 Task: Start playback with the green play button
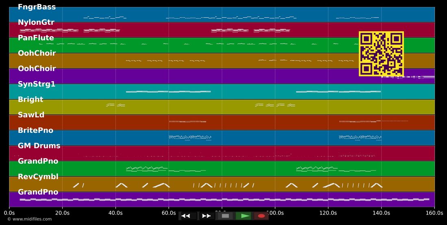(x=244, y=216)
